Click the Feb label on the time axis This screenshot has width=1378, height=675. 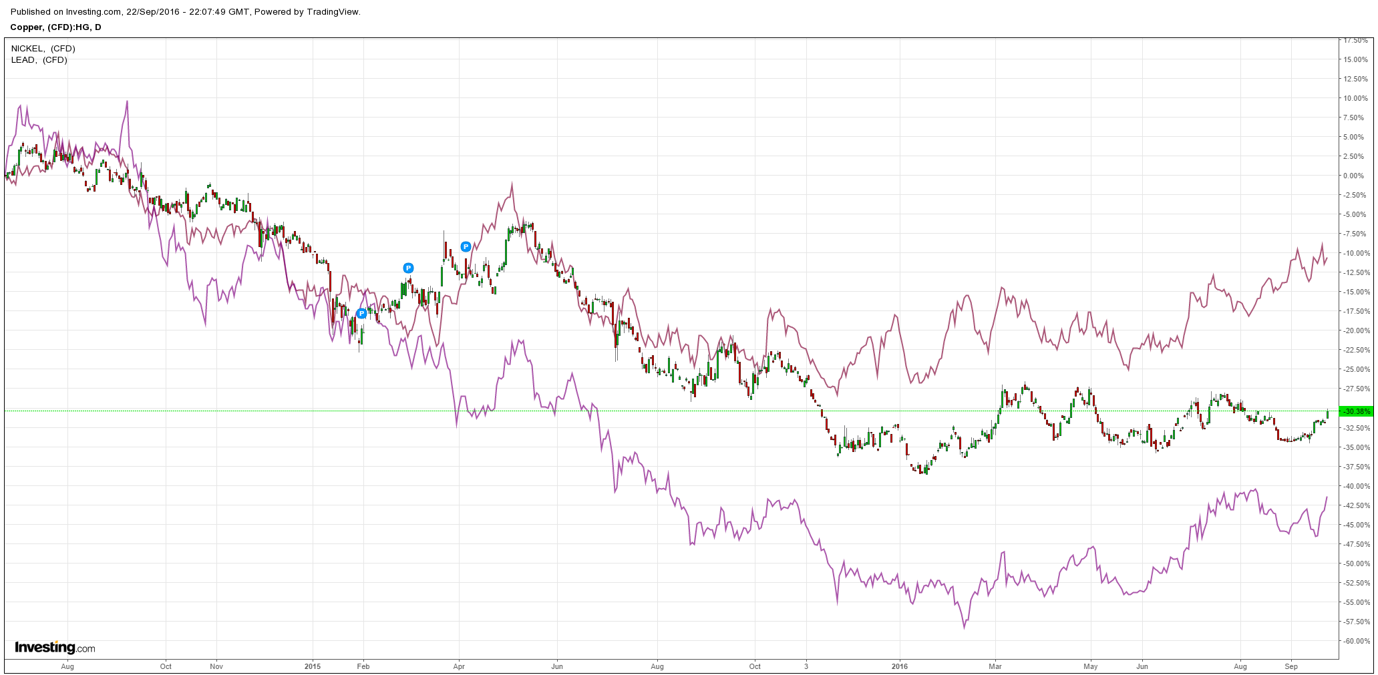click(x=363, y=666)
